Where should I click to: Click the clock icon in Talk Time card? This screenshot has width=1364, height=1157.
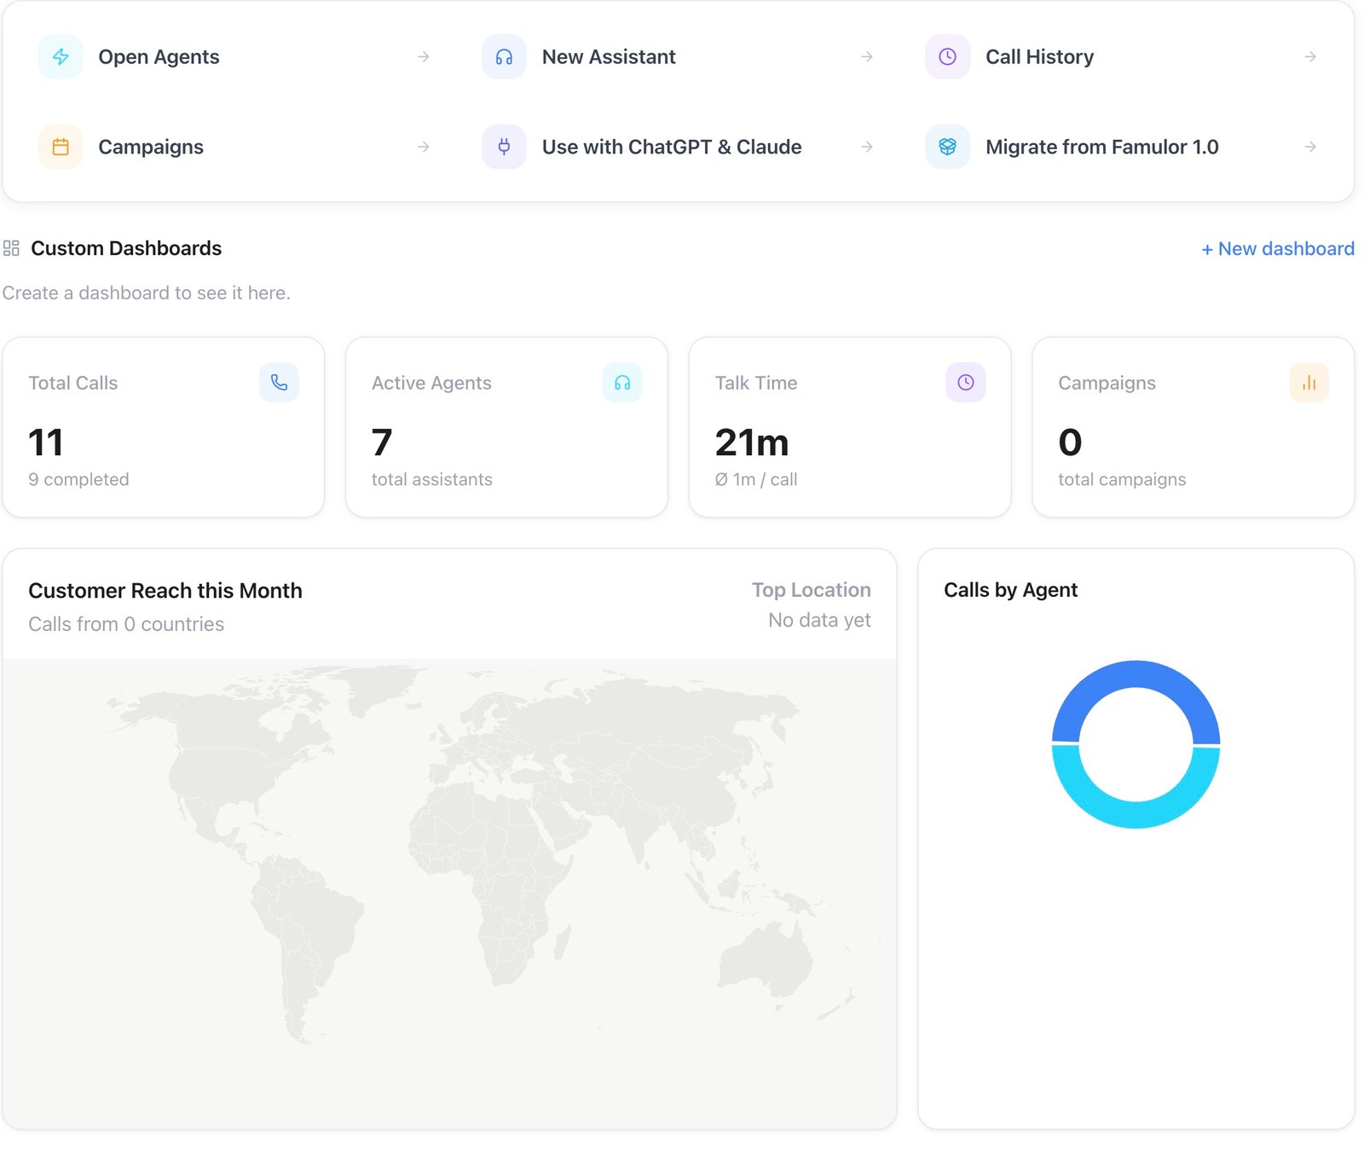966,383
